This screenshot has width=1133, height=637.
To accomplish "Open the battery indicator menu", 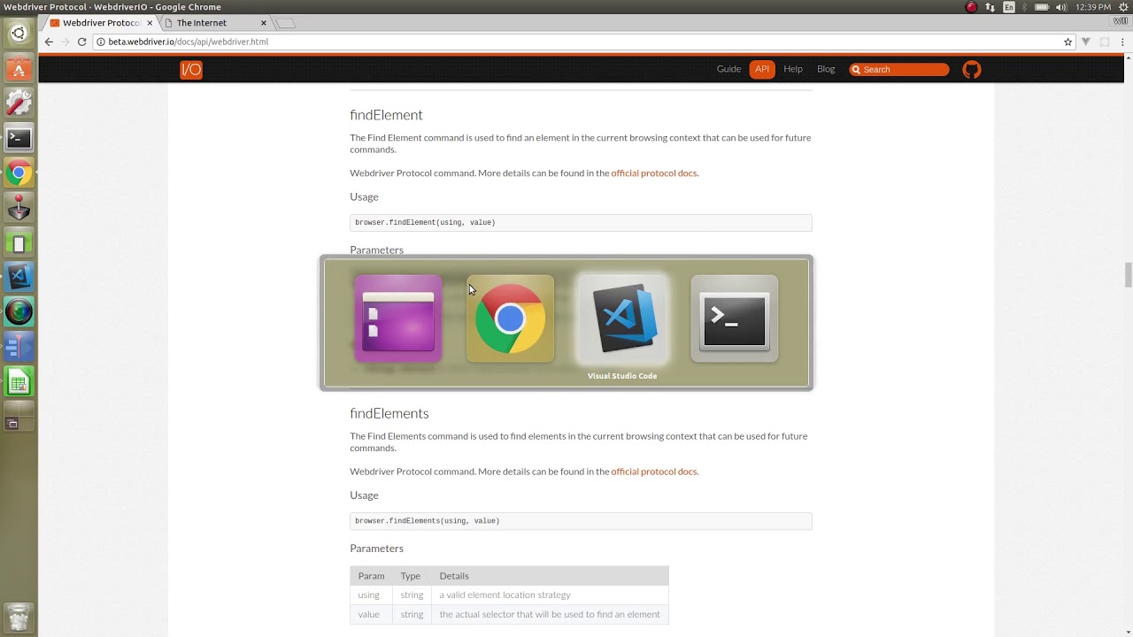I will [x=1042, y=7].
